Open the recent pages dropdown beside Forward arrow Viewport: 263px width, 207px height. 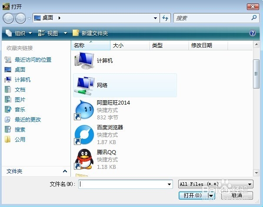click(29, 18)
